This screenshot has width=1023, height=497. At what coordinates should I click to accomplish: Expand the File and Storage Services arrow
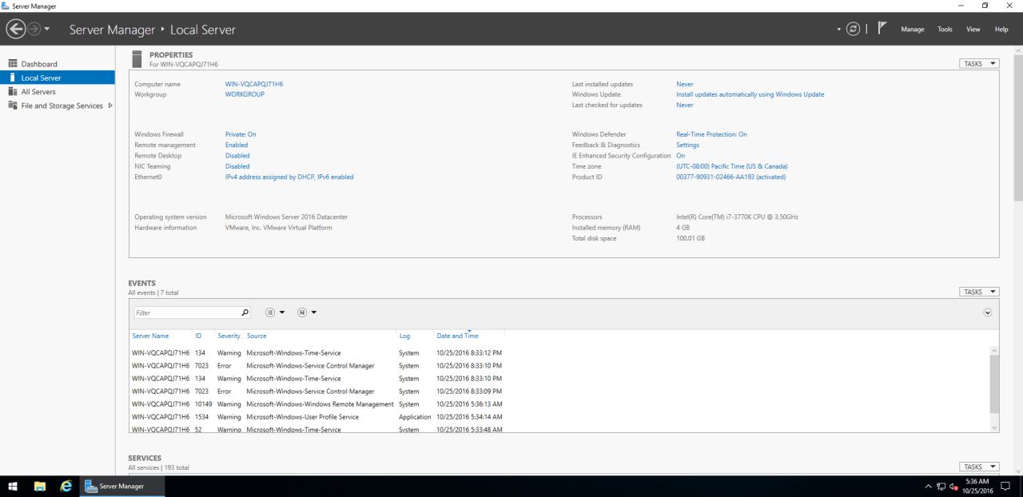(x=110, y=105)
